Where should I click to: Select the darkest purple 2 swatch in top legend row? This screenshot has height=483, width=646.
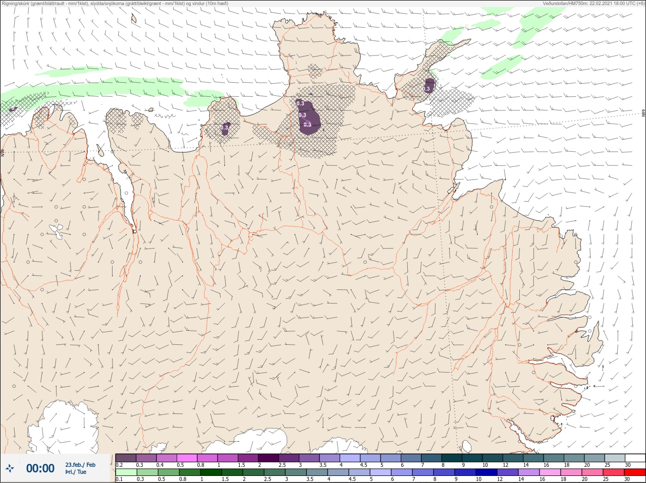268,458
